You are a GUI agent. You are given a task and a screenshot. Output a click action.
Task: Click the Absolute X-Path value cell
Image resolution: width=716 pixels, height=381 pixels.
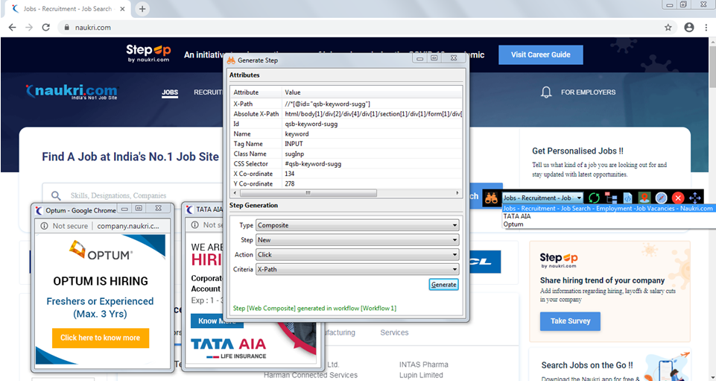(x=372, y=114)
